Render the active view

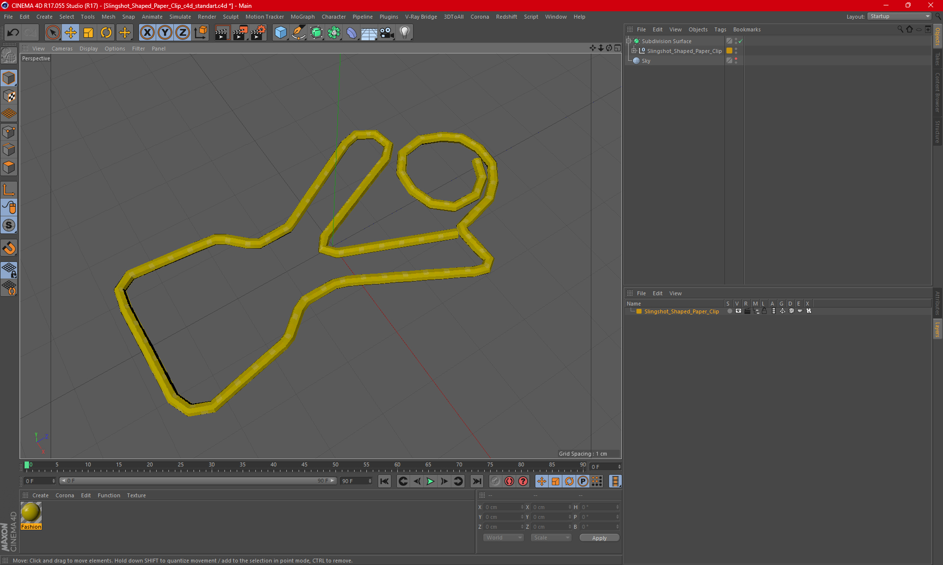click(x=222, y=32)
